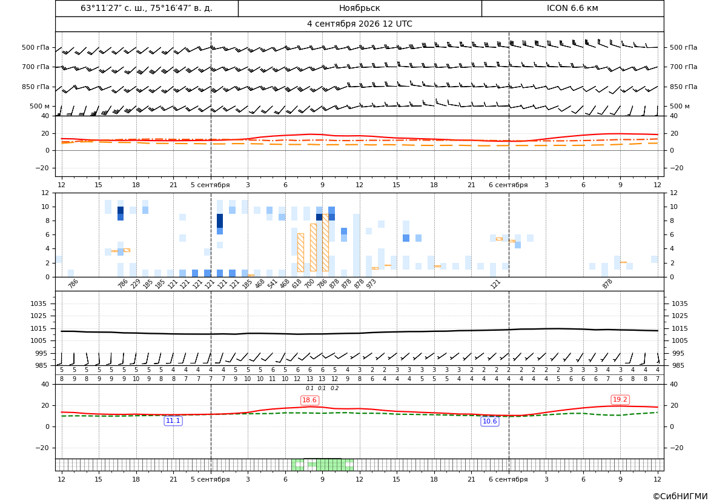Click the 6 сентября marker on bottom axis
The height and width of the screenshot is (501, 708).
click(x=508, y=479)
